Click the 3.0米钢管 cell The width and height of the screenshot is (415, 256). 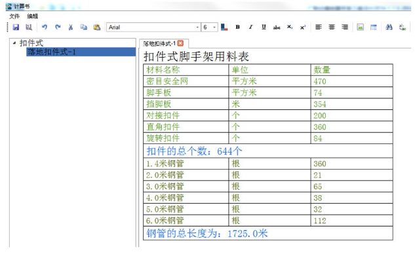point(186,187)
